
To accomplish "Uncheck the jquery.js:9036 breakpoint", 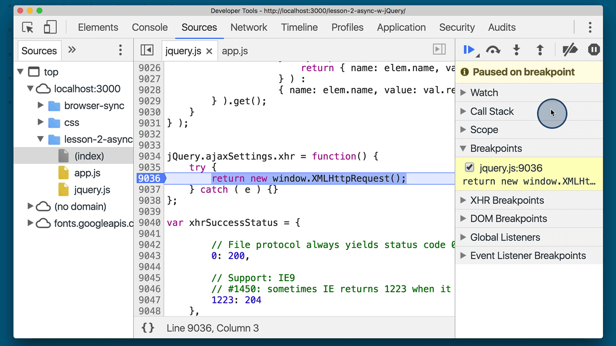I will tap(469, 168).
